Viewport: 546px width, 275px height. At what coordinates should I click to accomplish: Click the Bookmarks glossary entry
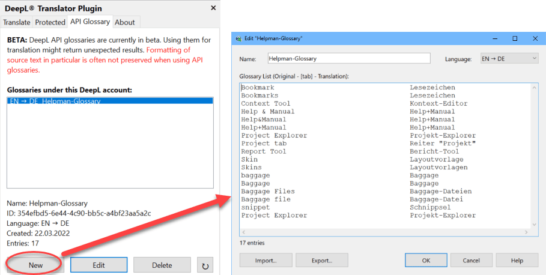pos(259,95)
